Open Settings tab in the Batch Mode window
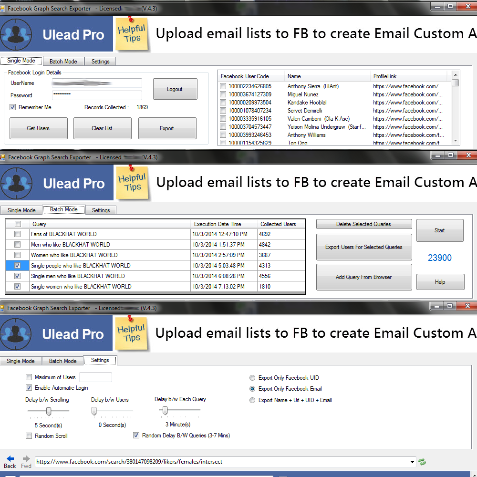This screenshot has height=477, width=477. coord(101,210)
